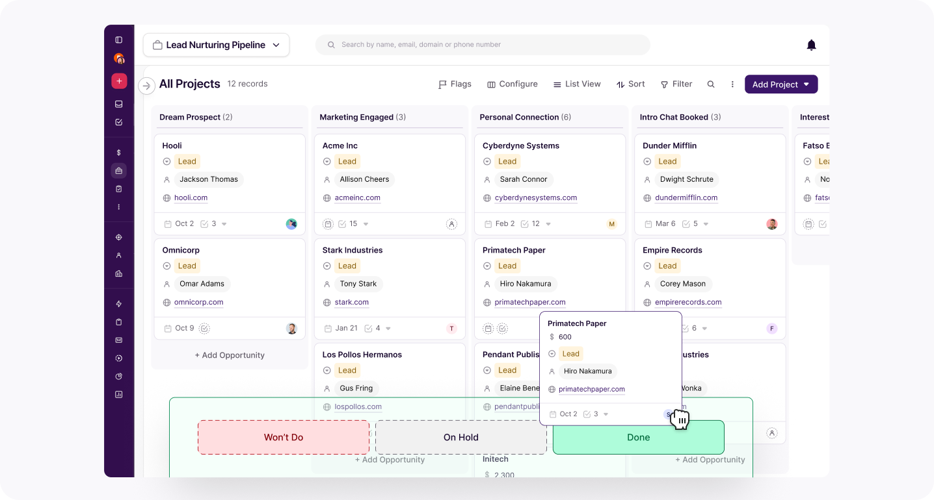This screenshot has height=500, width=934.
Task: Switch to List View
Action: click(577, 84)
